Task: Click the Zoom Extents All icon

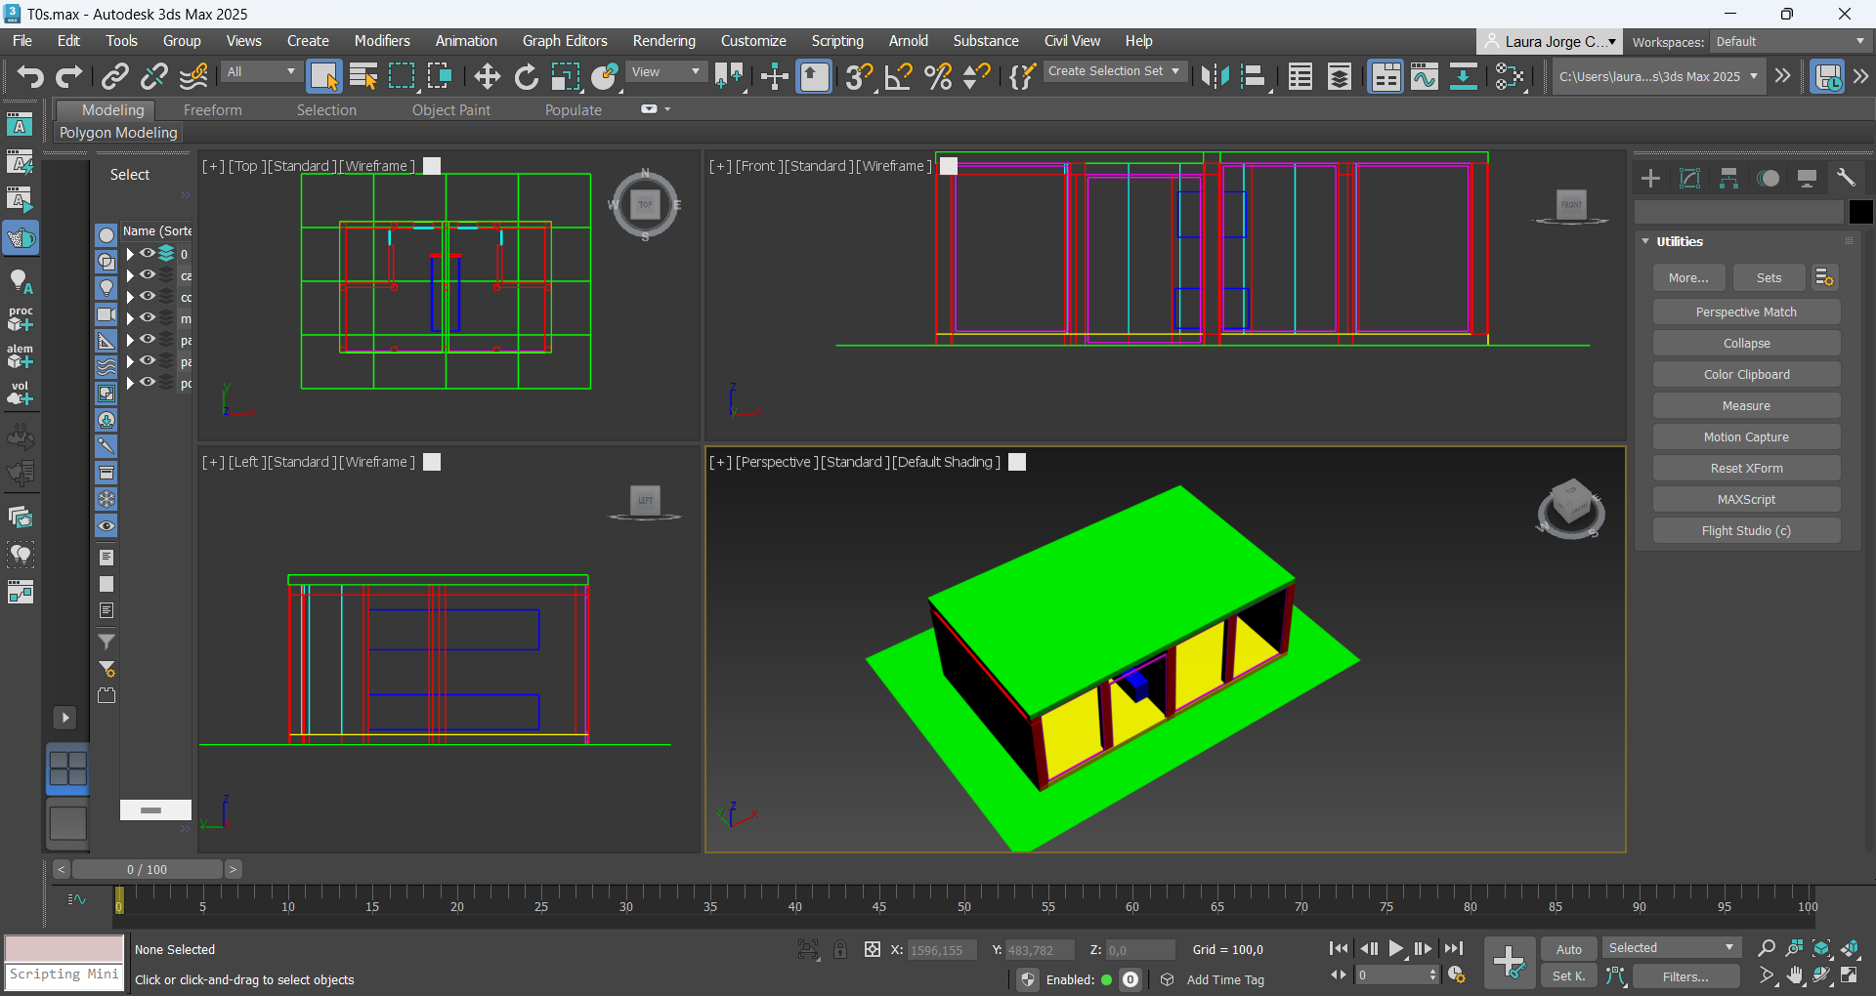Action: [1851, 948]
